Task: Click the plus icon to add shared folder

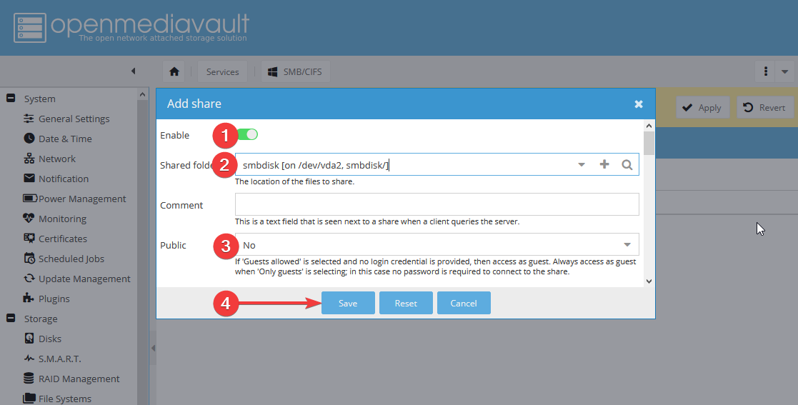Action: [604, 164]
